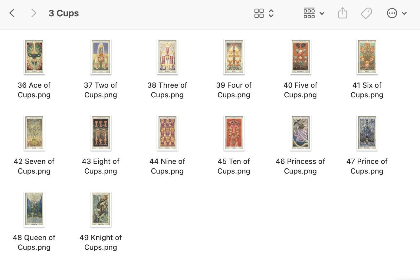This screenshot has height=280, width=420.
Task: Select the Prince of Cups thumbnail
Action: tap(367, 133)
